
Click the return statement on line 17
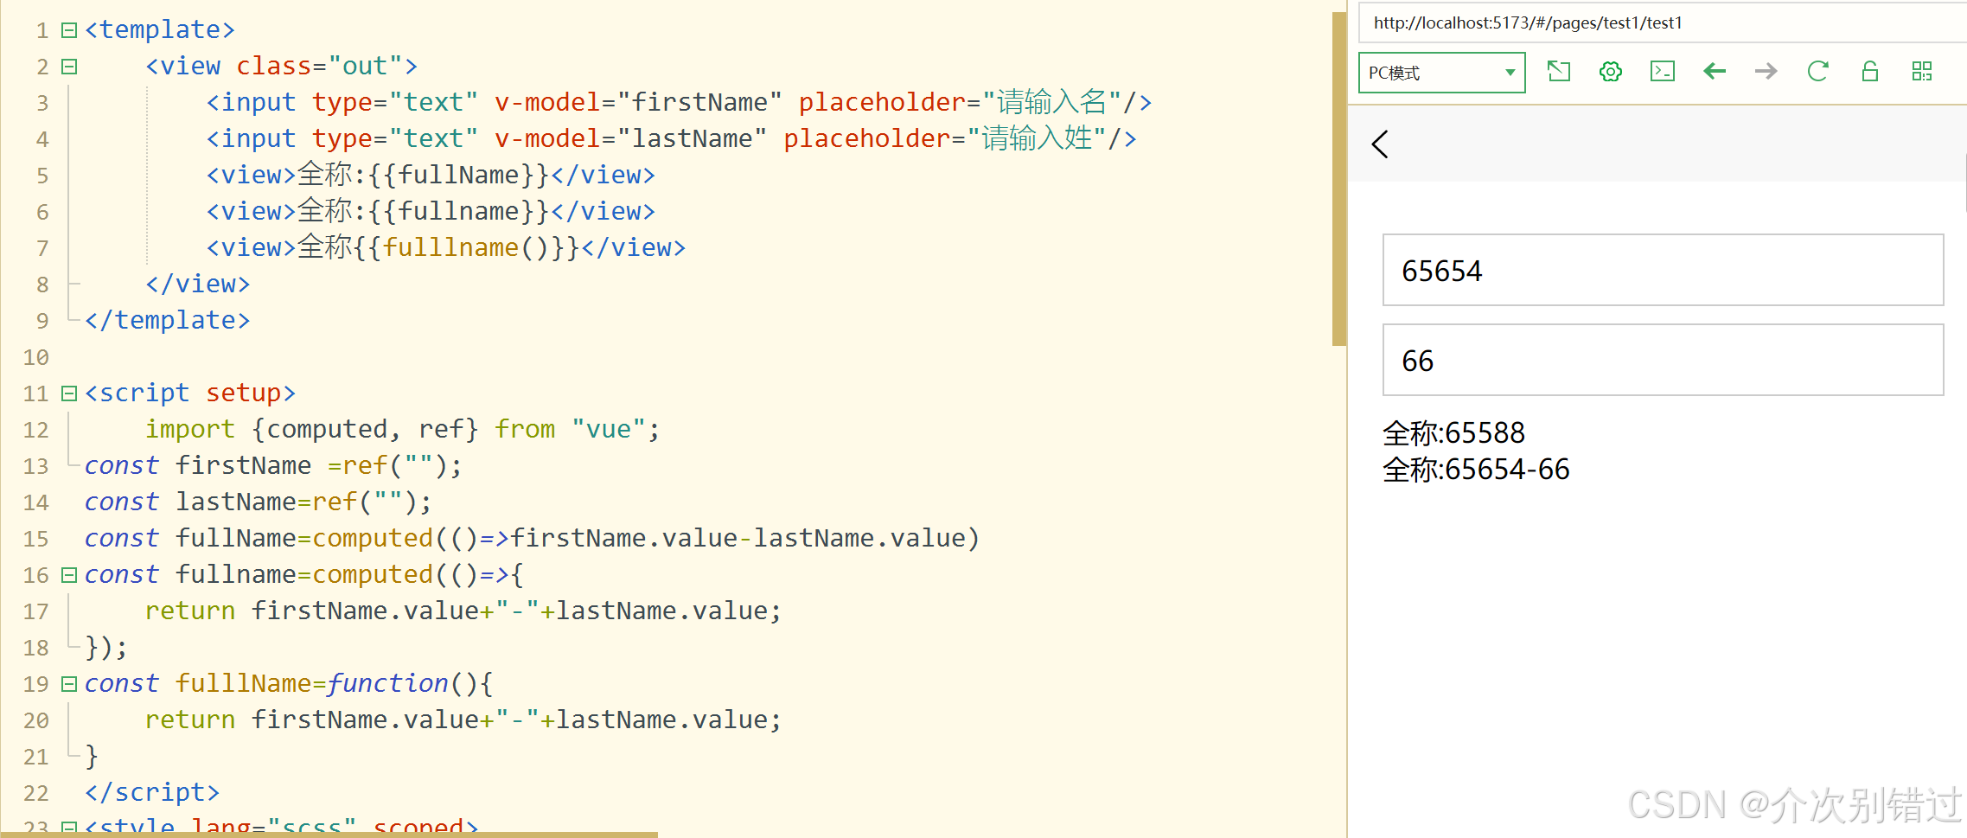463,611
